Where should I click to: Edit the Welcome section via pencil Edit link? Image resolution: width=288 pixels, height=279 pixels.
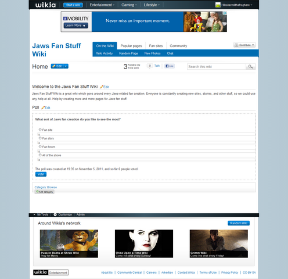(105, 87)
